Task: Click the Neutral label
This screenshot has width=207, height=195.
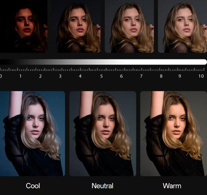Action: [102, 186]
